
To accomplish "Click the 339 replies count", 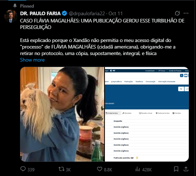I will 31,169.
